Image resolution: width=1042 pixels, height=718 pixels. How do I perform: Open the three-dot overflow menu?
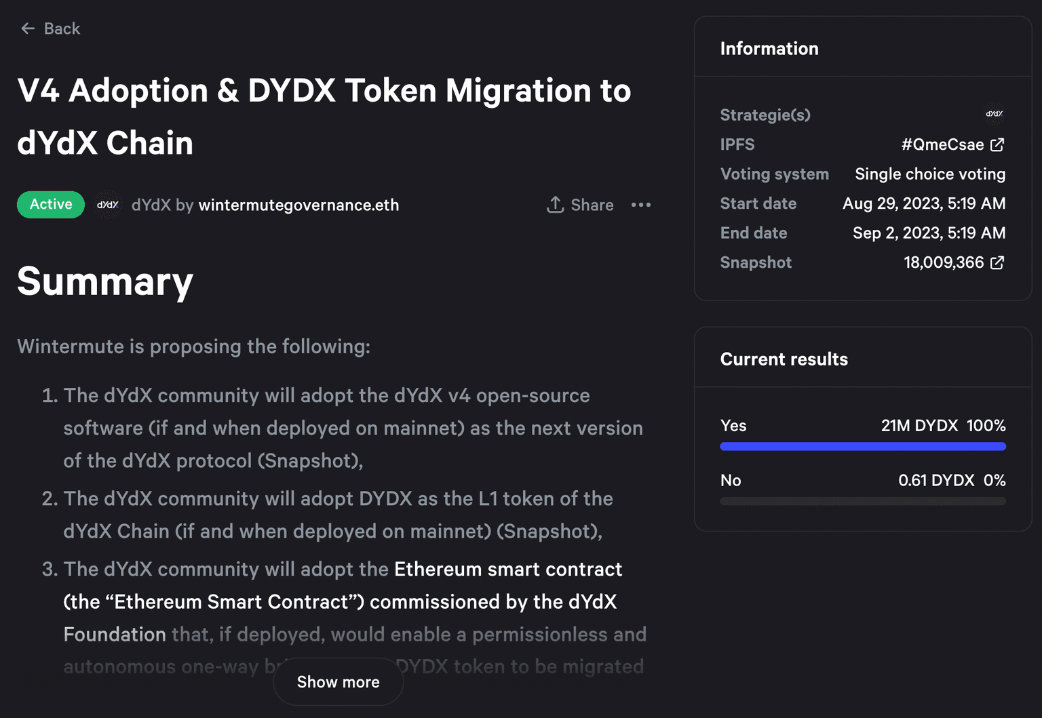[641, 204]
